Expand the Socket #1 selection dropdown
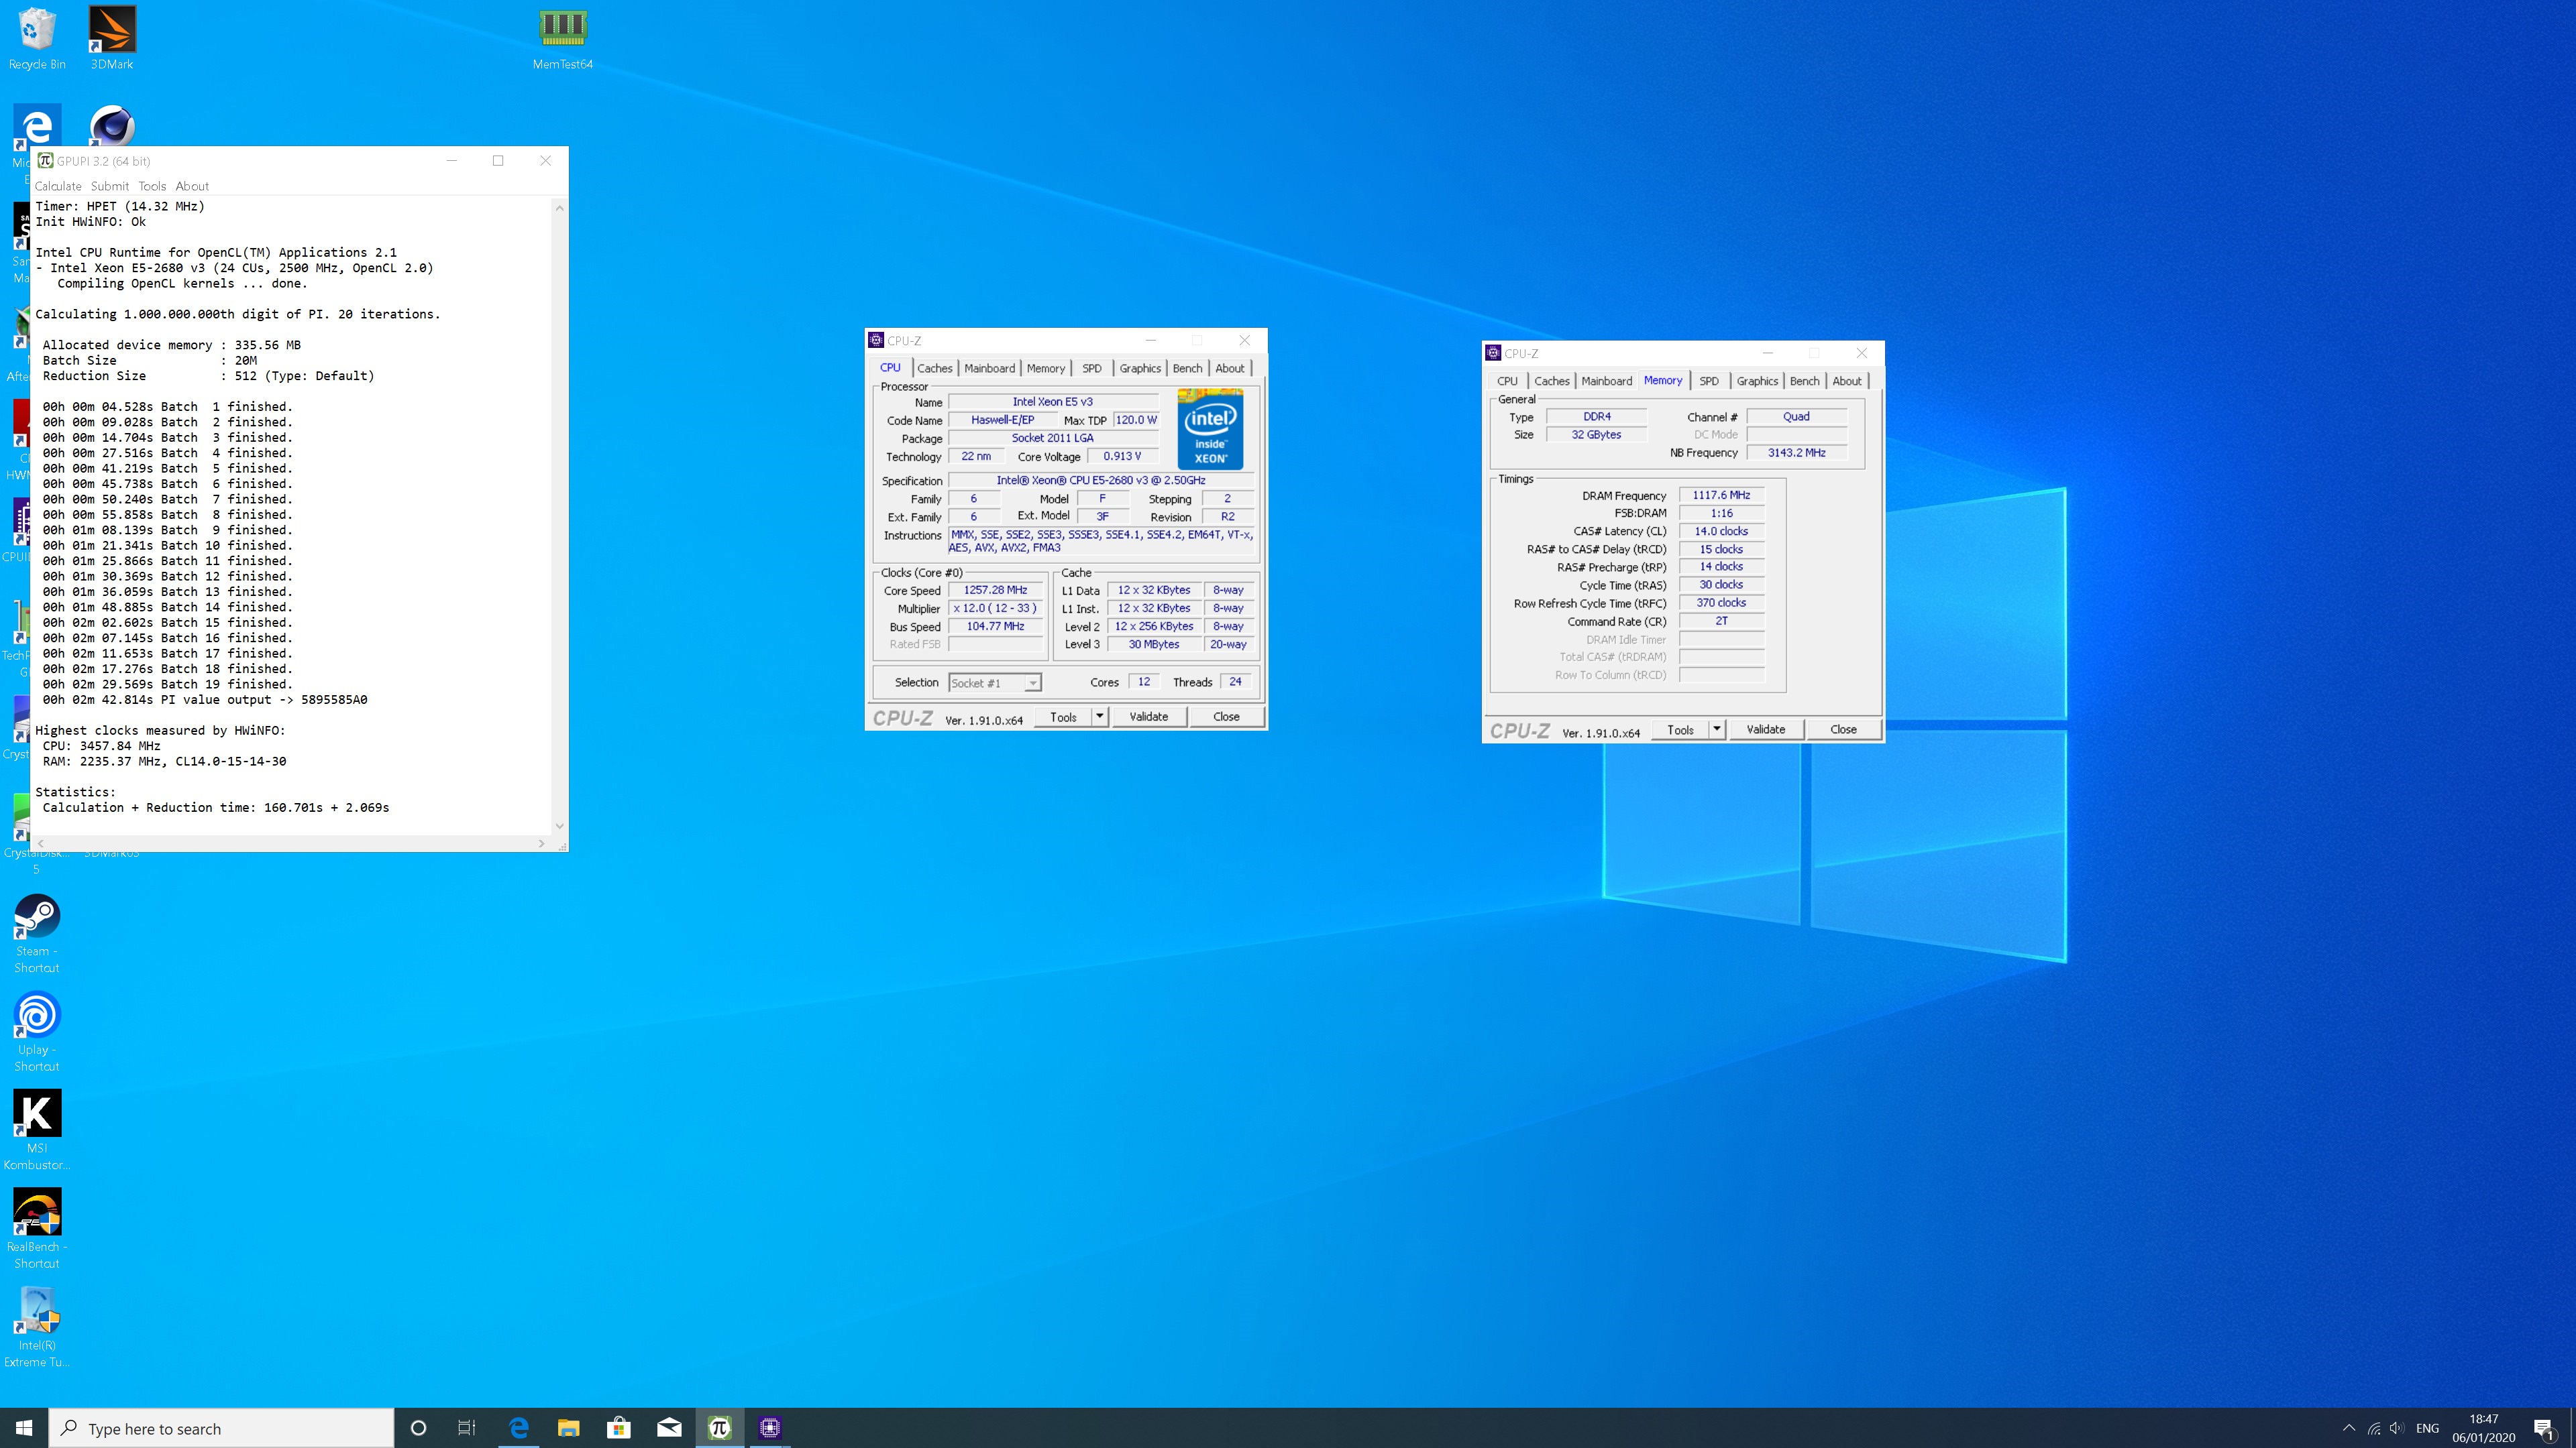2576x1448 pixels. pyautogui.click(x=1033, y=684)
